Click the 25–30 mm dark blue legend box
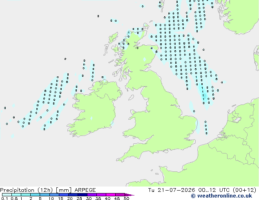Image resolution: width=259 pixels, height=200 pixels. point(83,195)
